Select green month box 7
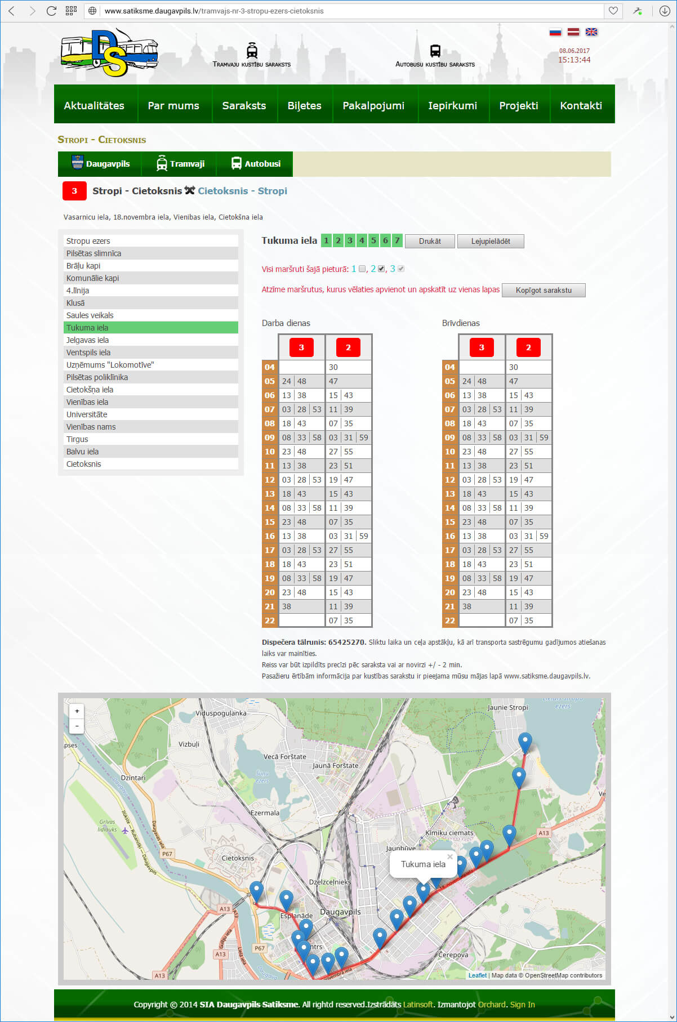677x1022 pixels. [x=397, y=240]
